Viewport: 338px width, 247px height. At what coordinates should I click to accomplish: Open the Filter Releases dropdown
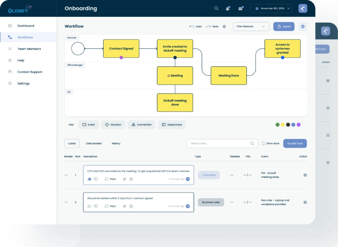pos(251,27)
